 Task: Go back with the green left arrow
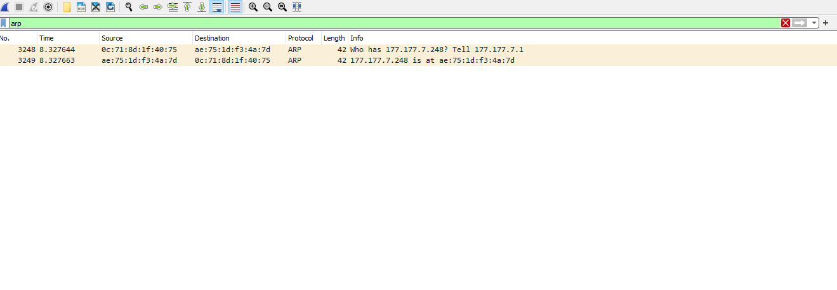tap(143, 7)
